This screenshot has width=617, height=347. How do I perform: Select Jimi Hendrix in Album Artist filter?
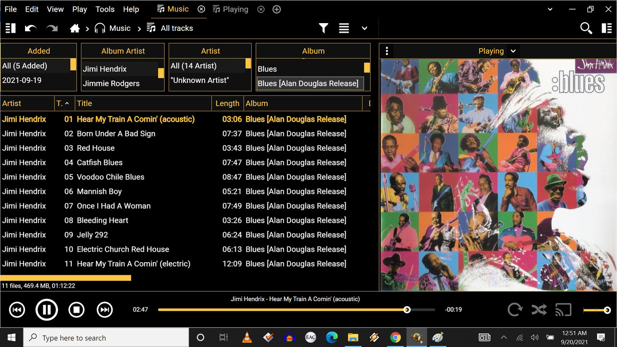pos(120,69)
